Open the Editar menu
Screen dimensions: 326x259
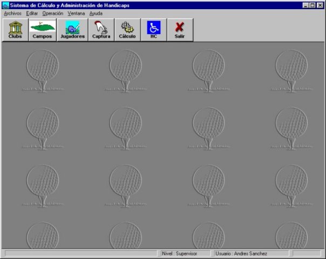[32, 13]
